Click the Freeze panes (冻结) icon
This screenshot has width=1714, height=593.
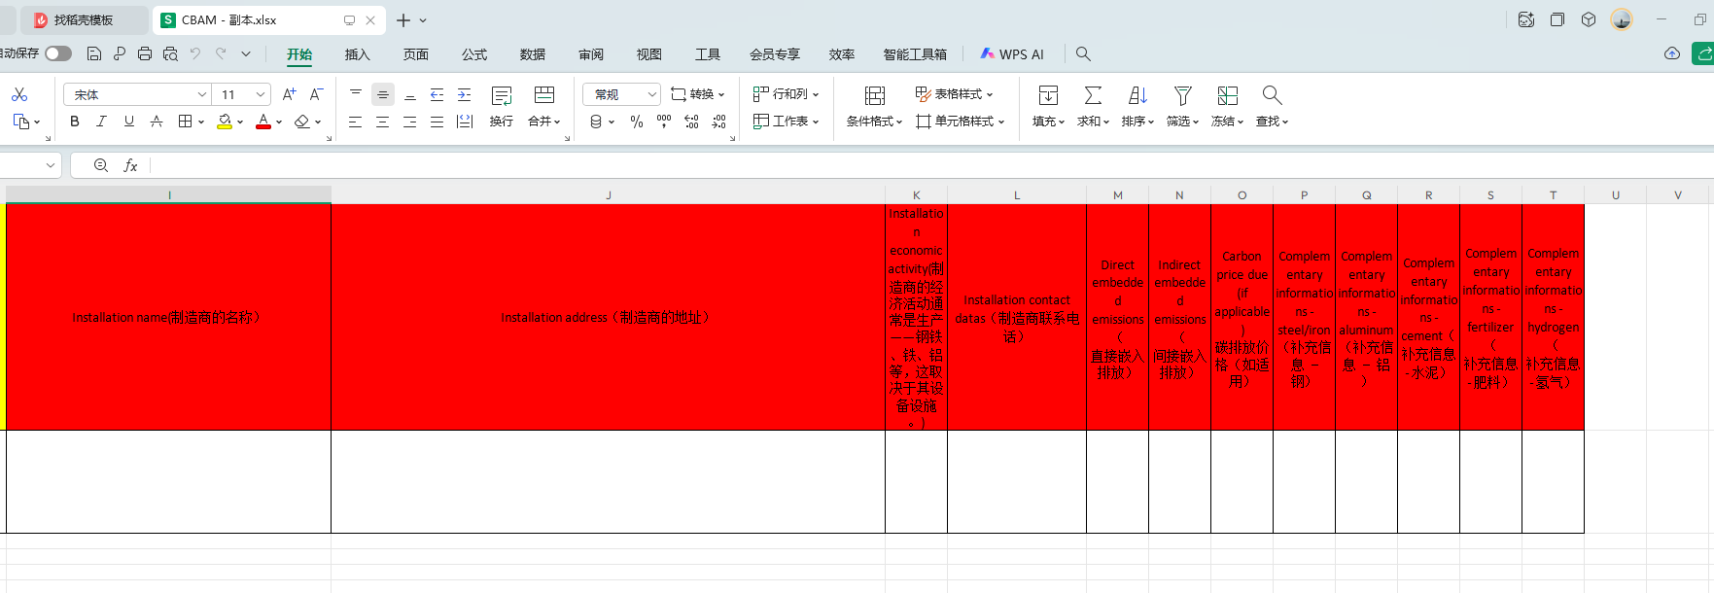coord(1227,95)
